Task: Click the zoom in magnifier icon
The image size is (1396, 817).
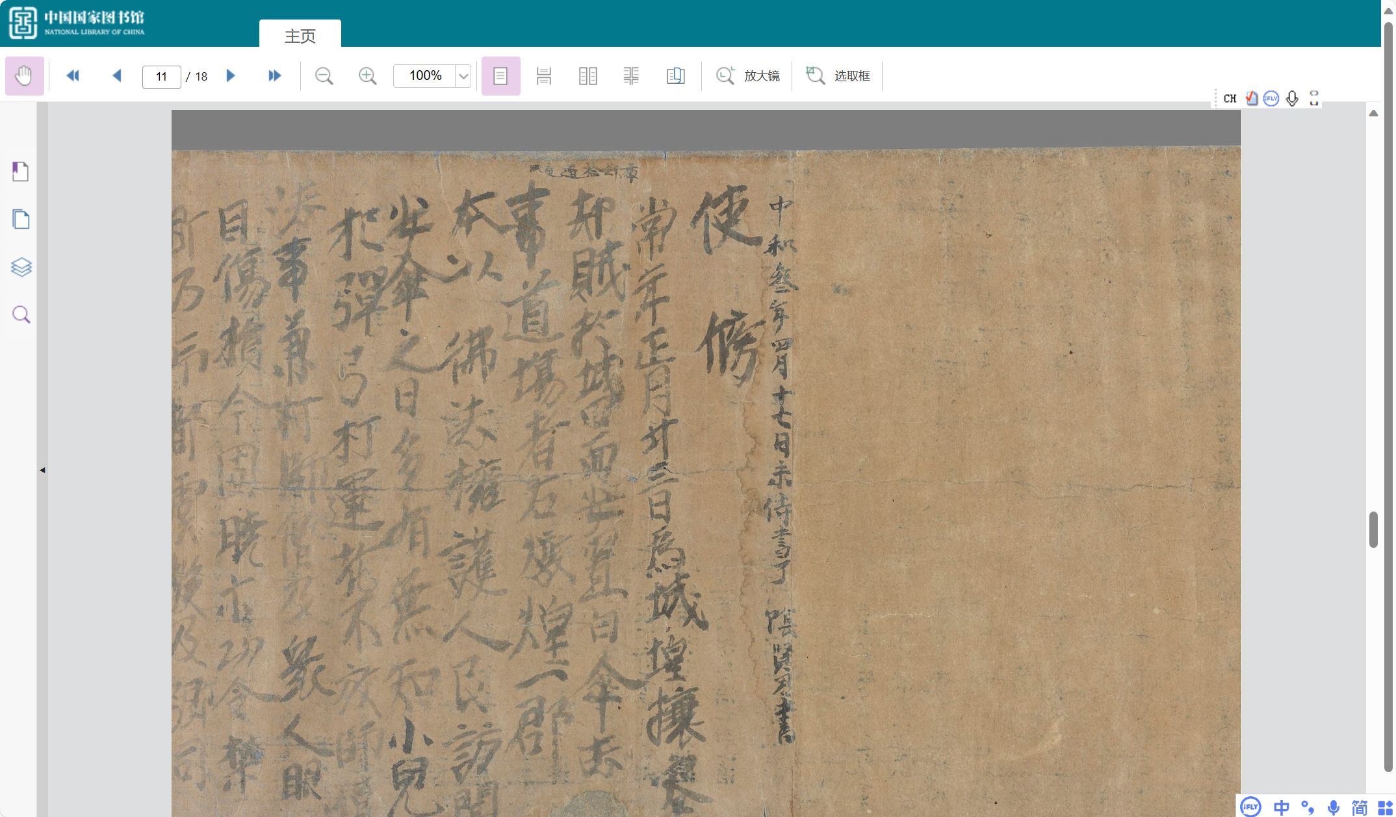Action: point(367,76)
